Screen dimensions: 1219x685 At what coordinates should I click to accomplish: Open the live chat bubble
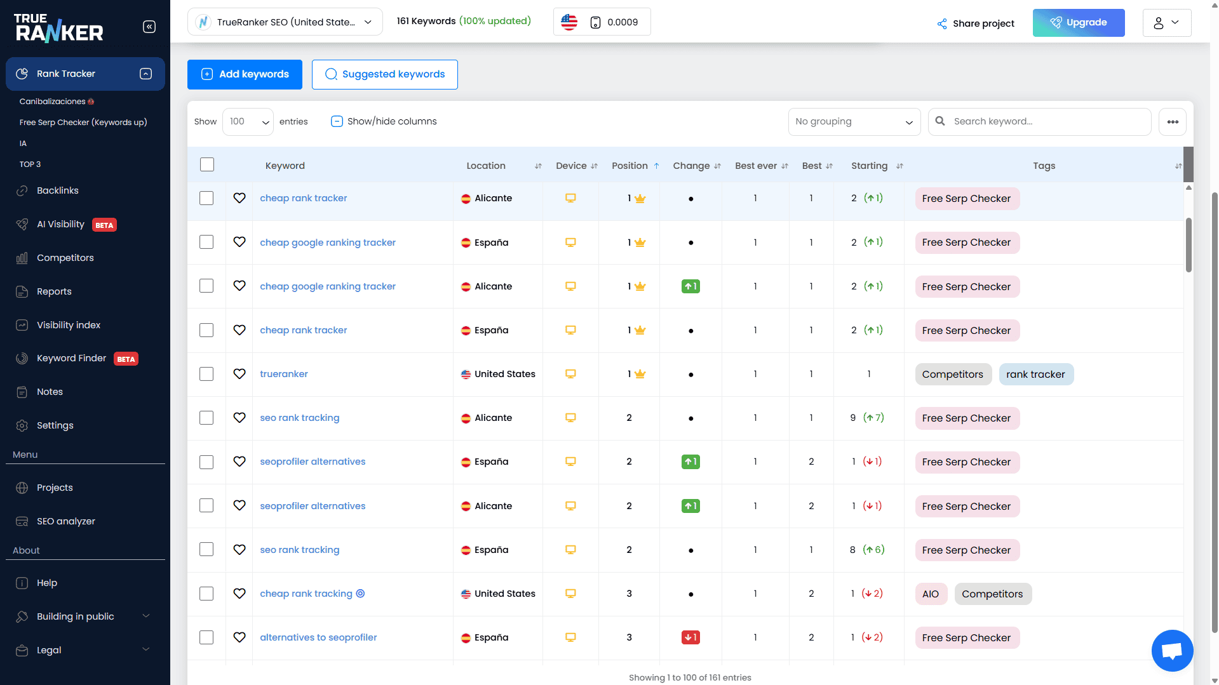pyautogui.click(x=1172, y=651)
